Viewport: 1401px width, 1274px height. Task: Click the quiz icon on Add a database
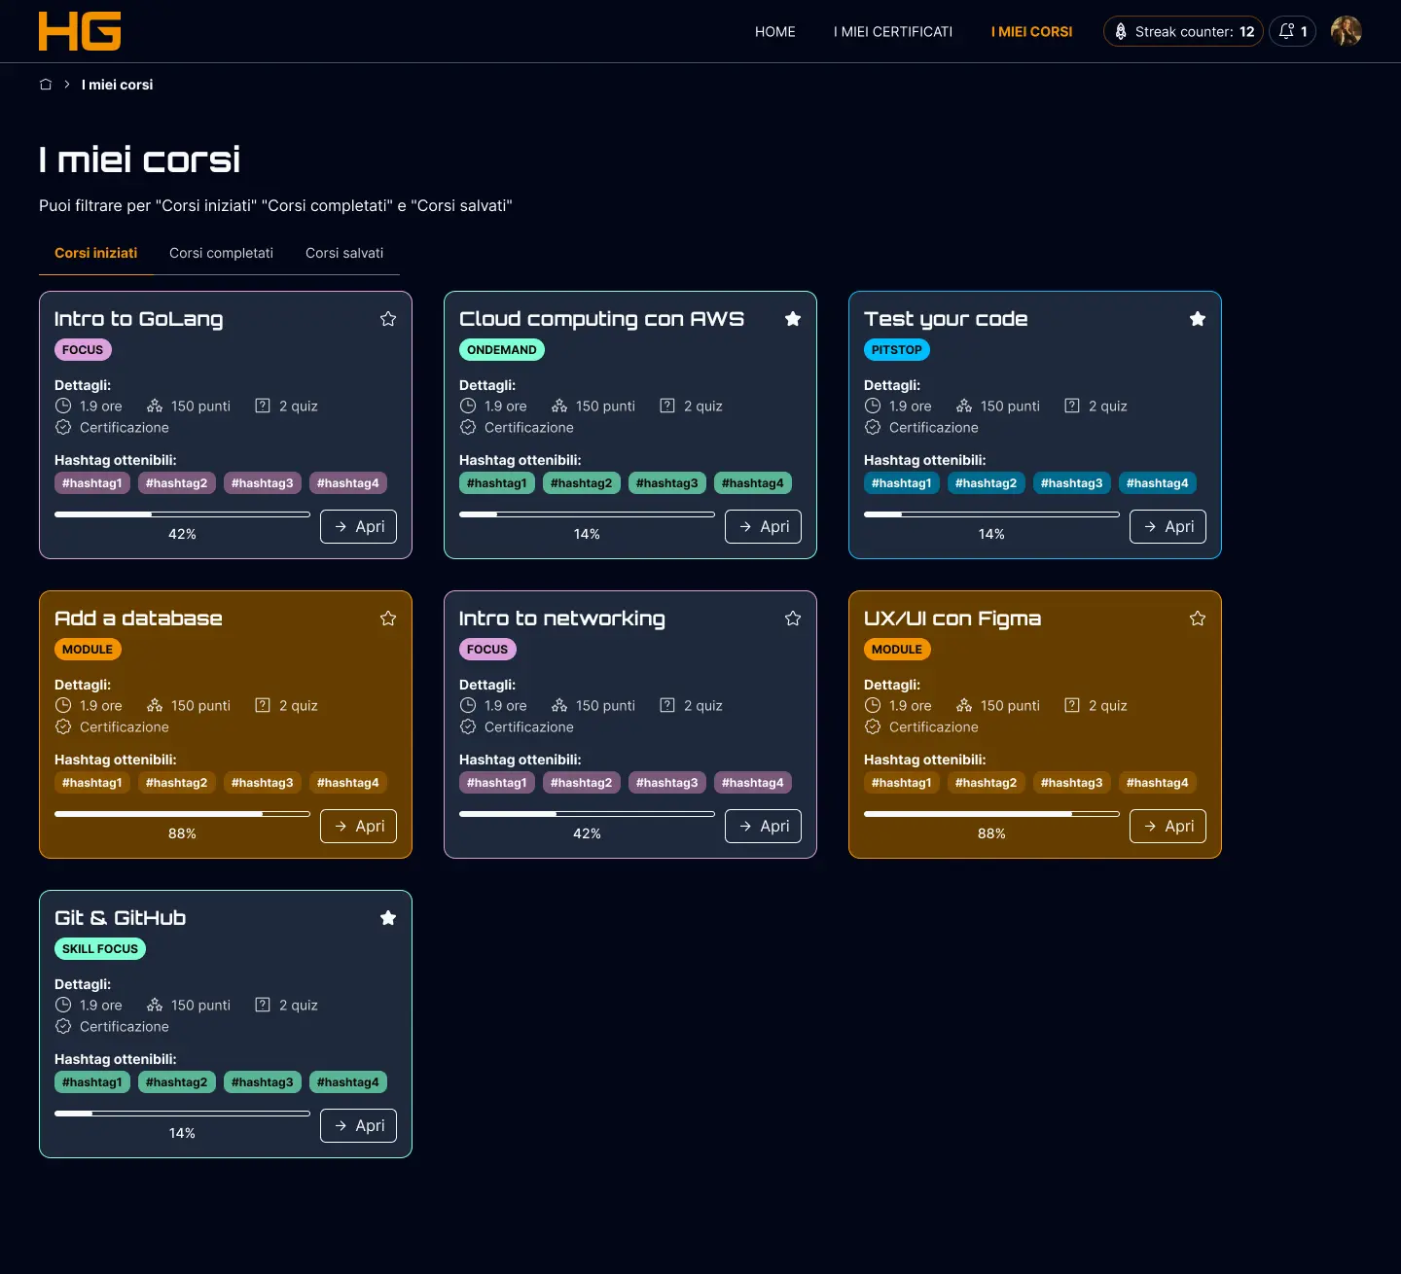(x=263, y=705)
